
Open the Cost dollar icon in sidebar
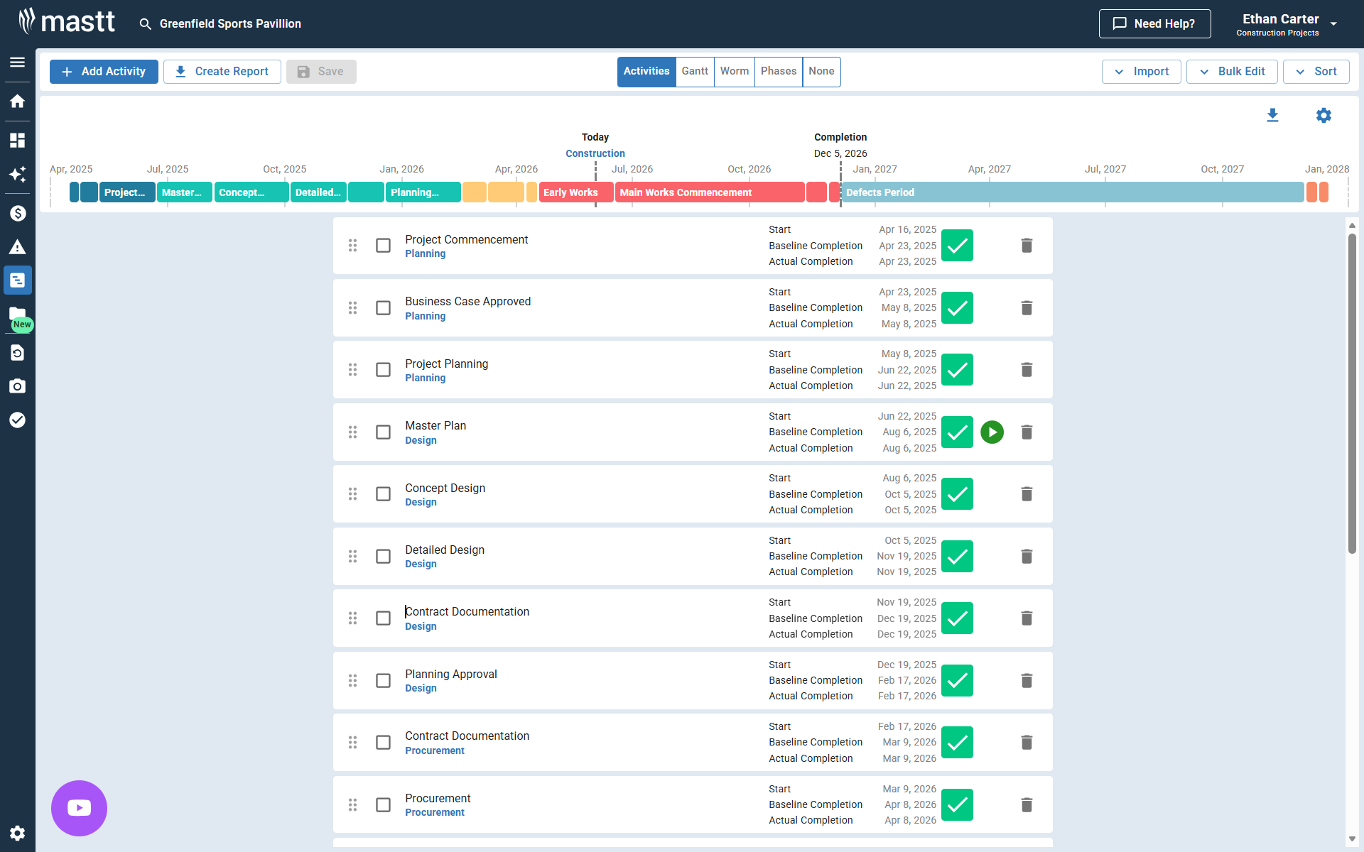pyautogui.click(x=18, y=213)
